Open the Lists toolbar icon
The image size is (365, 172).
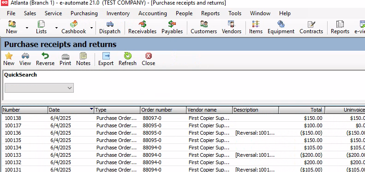click(41, 27)
